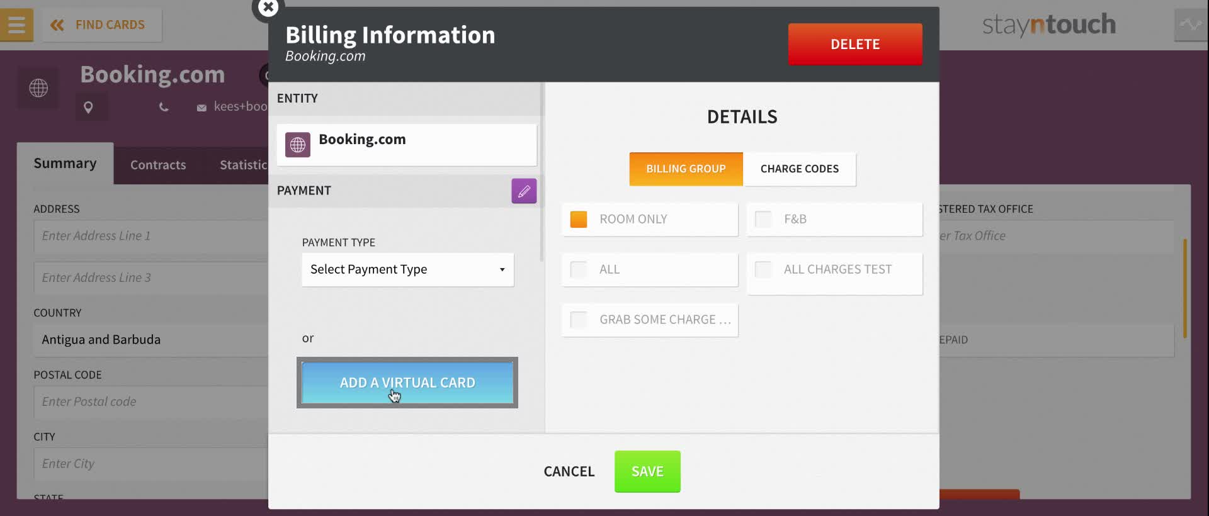The height and width of the screenshot is (516, 1209).
Task: Click the double-chevron back arrow on Find Cards
Action: (57, 25)
